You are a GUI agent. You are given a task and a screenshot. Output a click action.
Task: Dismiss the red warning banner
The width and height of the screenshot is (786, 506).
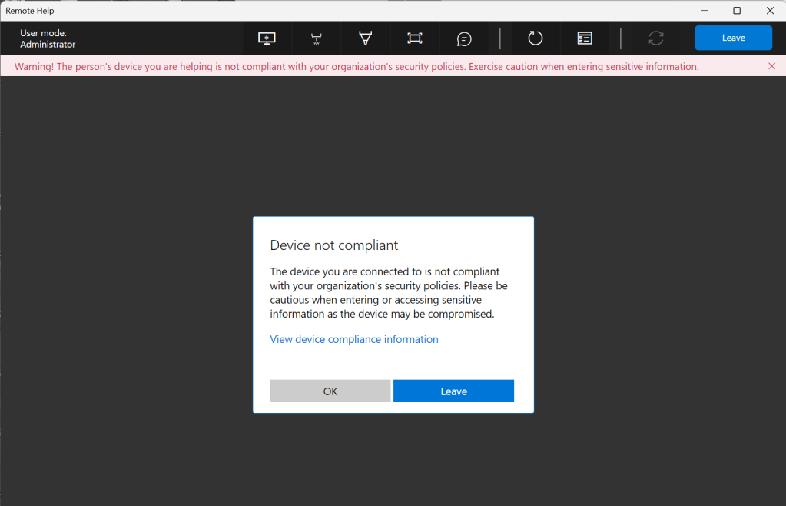point(771,67)
